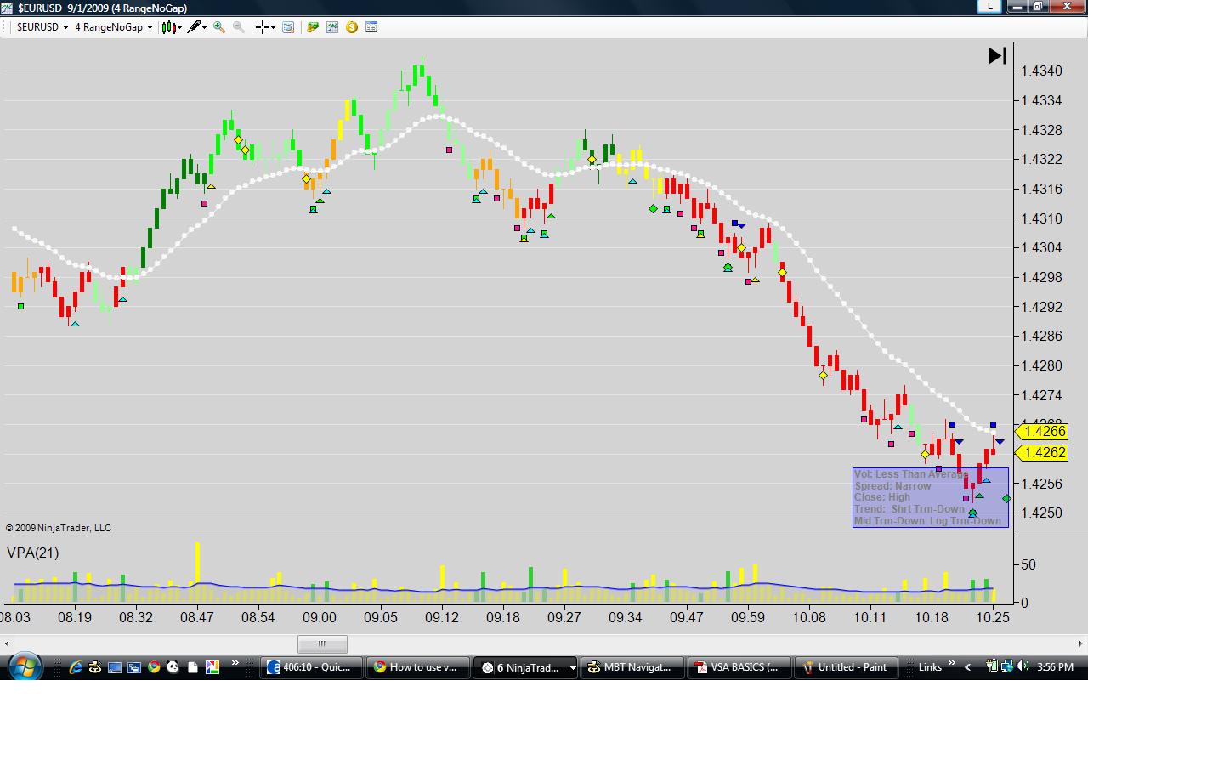This screenshot has width=1224, height=765.
Task: Open the data box icon
Action: (288, 27)
